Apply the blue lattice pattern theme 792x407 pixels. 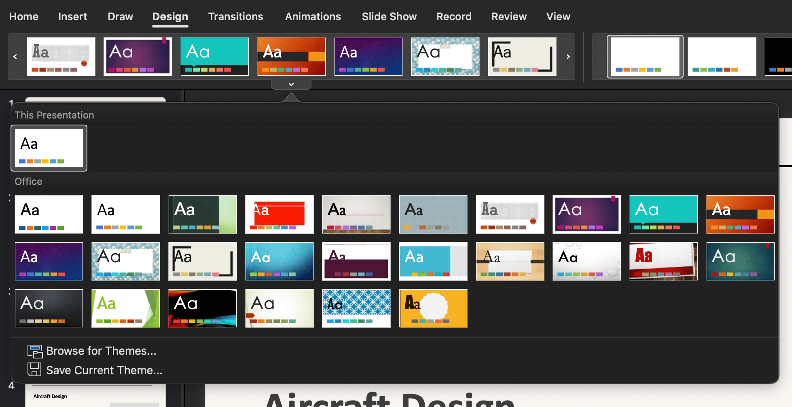point(356,308)
